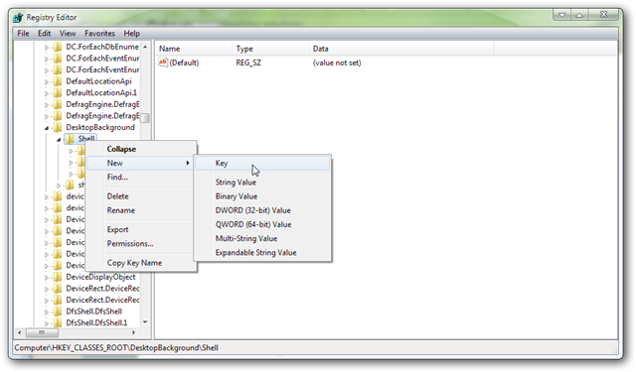Click the tree vertical scrollbar up arrow
This screenshot has height=372, width=636.
(x=145, y=47)
